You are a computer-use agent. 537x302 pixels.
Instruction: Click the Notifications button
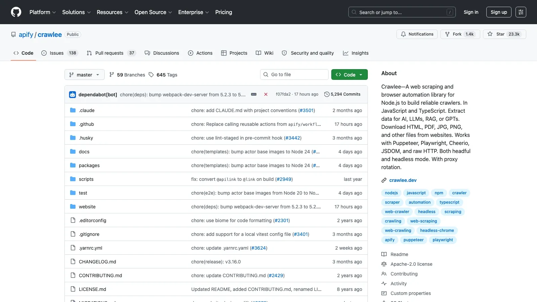point(417,34)
